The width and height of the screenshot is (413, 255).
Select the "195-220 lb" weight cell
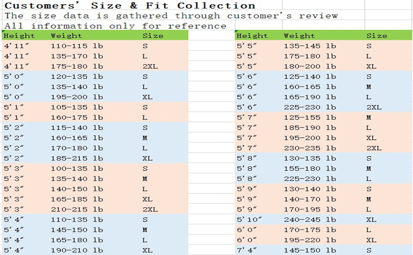click(310, 240)
